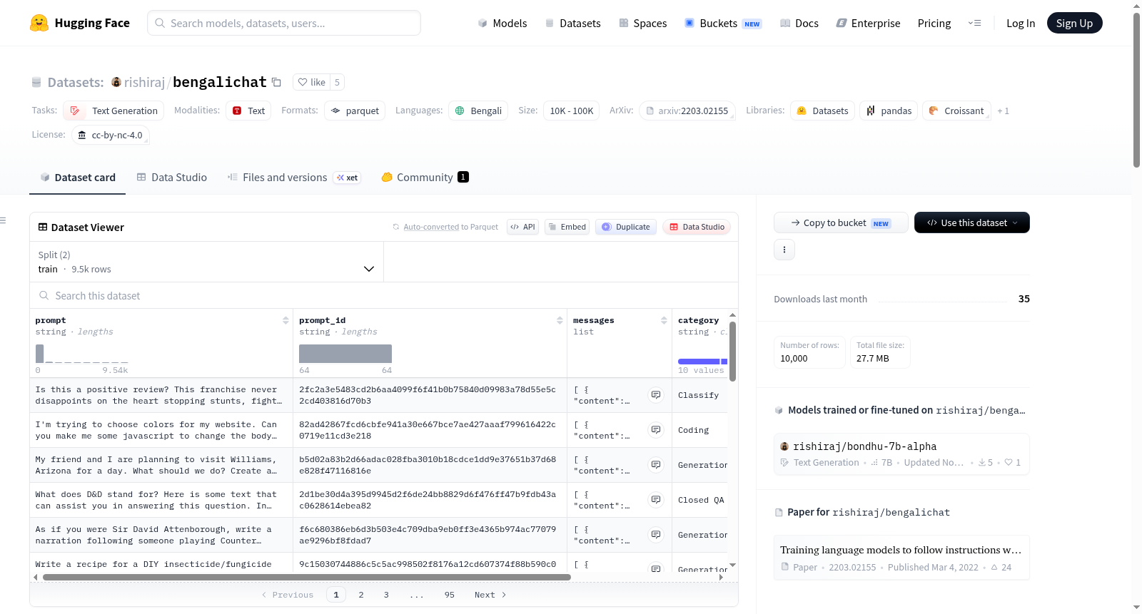1142x614 pixels.
Task: Go to page 2 of the dataset
Action: 361,595
